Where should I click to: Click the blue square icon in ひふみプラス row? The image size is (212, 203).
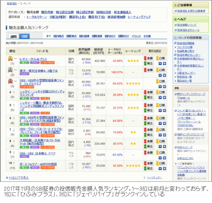[165, 63]
